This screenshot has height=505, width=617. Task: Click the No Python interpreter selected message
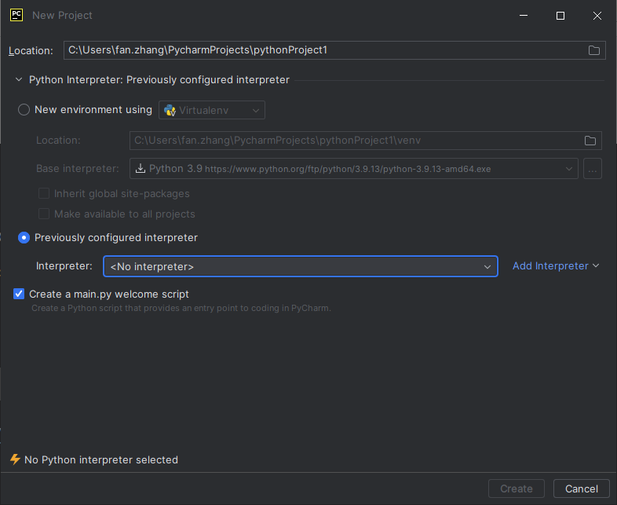tap(101, 459)
